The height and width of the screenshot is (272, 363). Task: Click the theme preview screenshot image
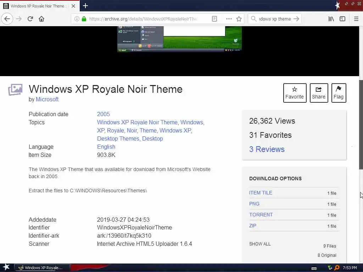pyautogui.click(x=179, y=39)
